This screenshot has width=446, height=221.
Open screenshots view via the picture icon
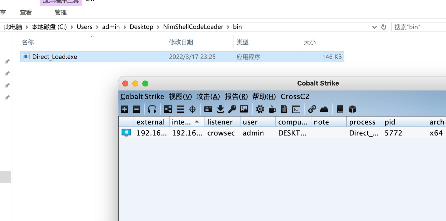tap(244, 109)
